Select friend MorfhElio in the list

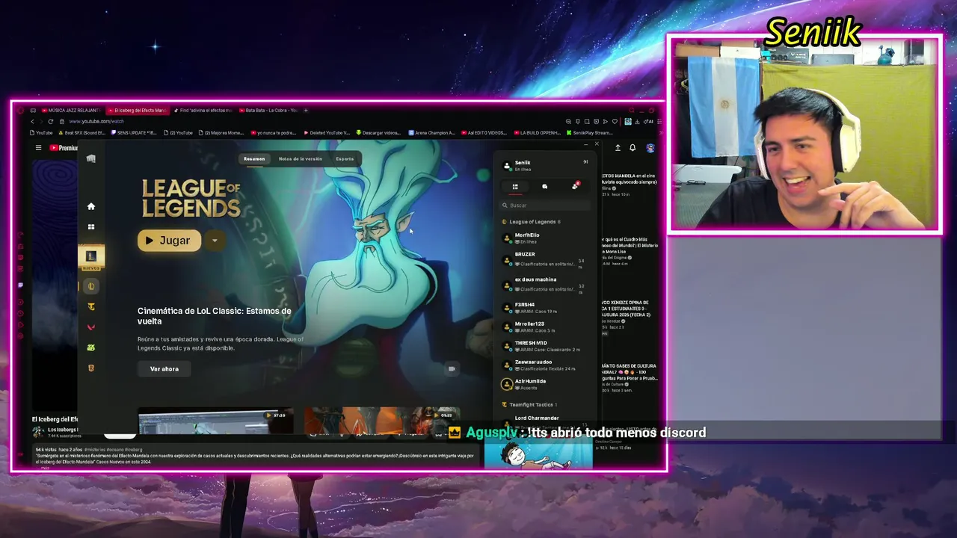coord(546,238)
